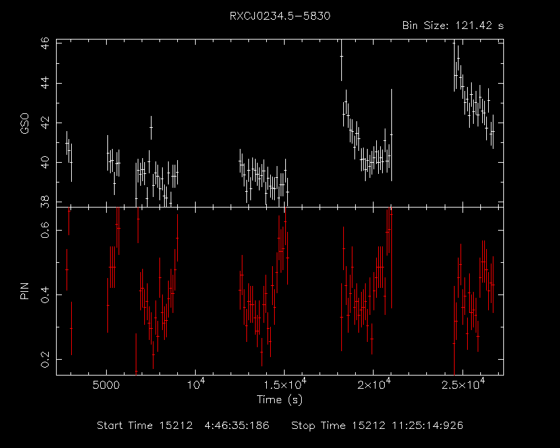This screenshot has width=560, height=448.
Task: Click the 10⁴ tick label on time axis
Action: (x=196, y=384)
